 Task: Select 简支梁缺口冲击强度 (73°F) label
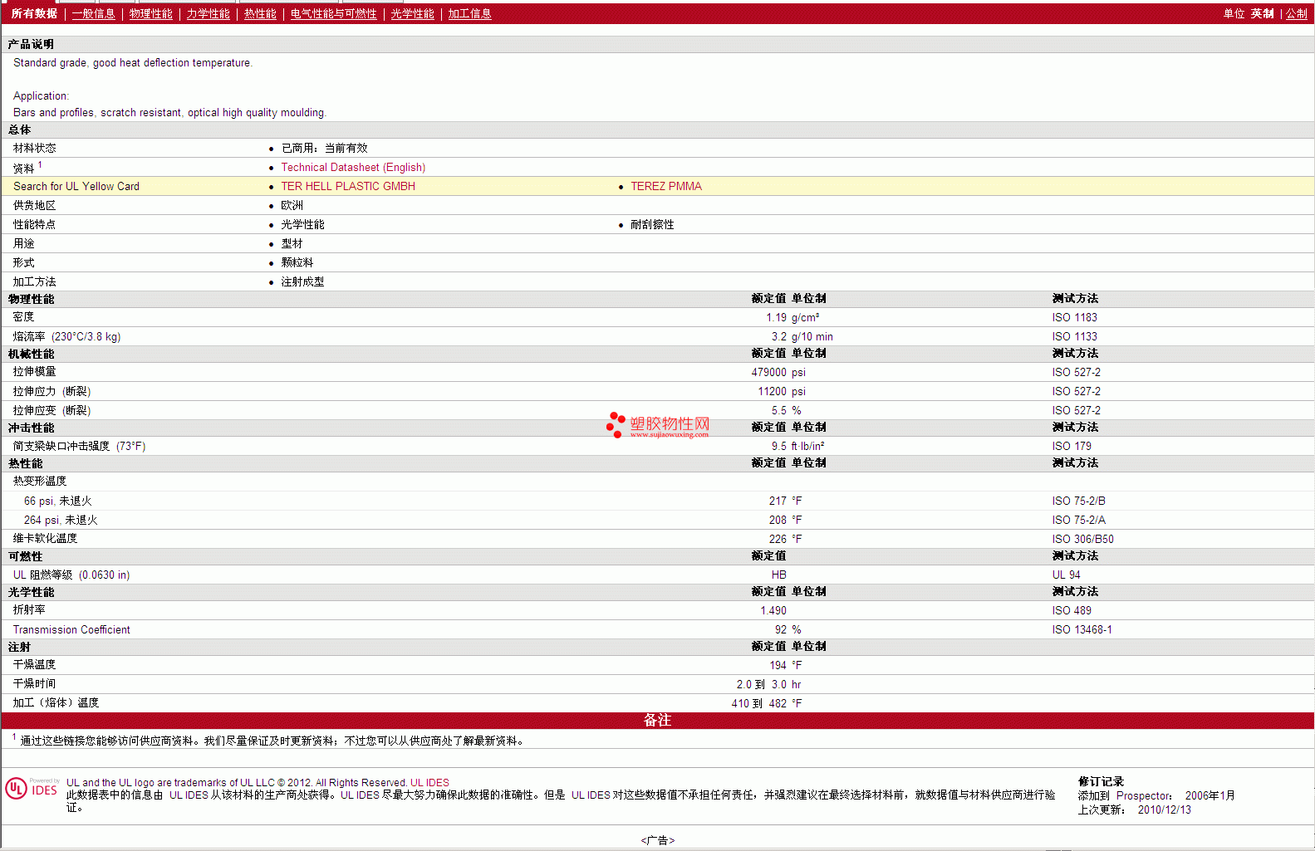(x=79, y=446)
